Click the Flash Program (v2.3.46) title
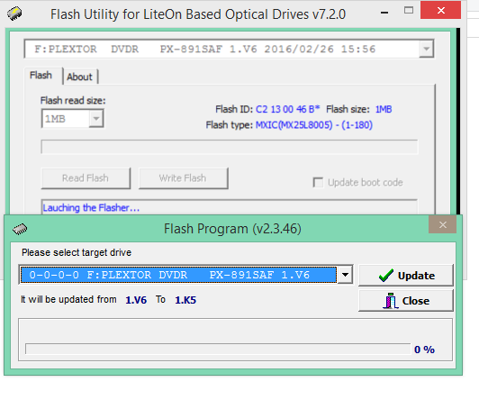This screenshot has height=400, width=479. [x=232, y=229]
